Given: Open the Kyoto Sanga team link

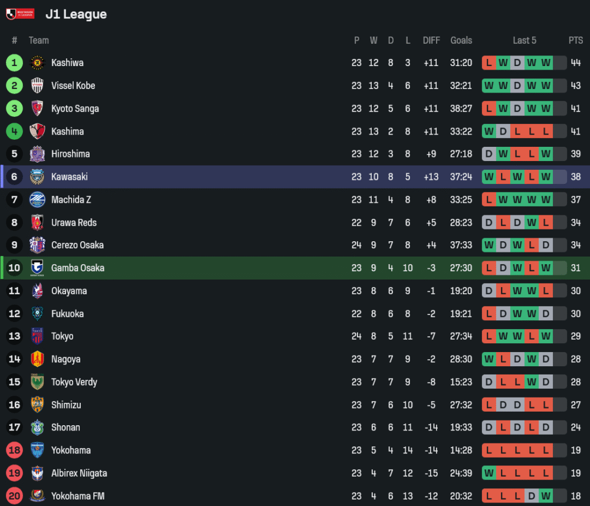Looking at the screenshot, I should point(75,109).
